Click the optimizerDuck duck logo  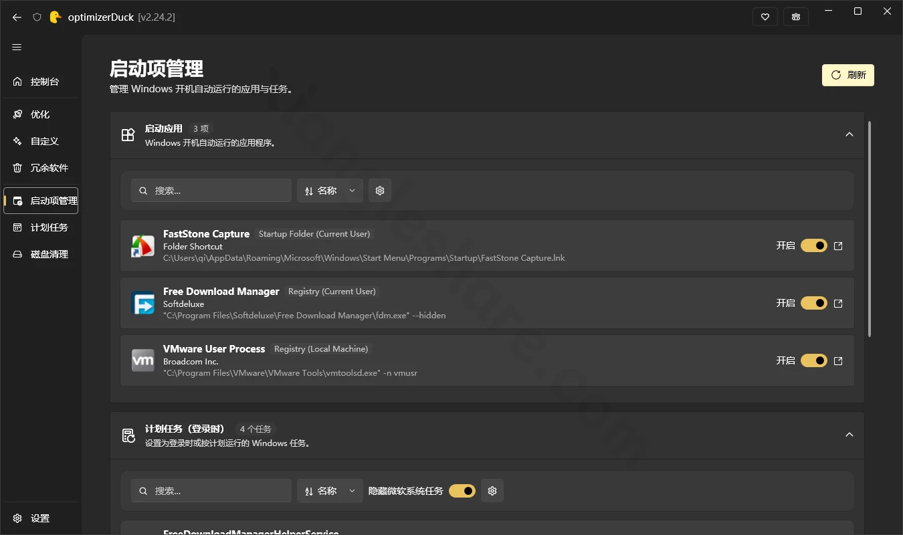tap(56, 17)
